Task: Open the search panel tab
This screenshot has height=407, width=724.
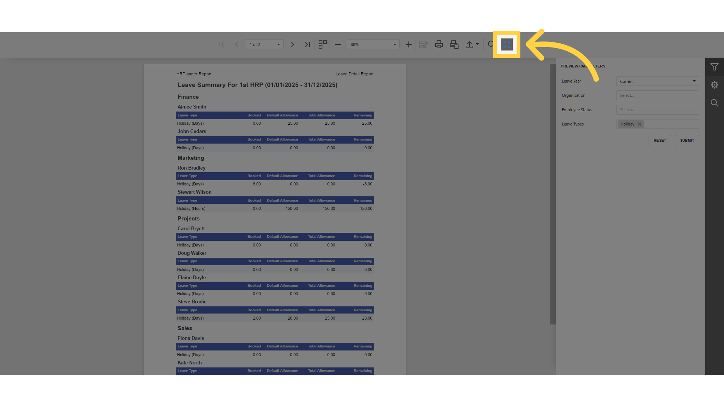Action: (x=714, y=103)
